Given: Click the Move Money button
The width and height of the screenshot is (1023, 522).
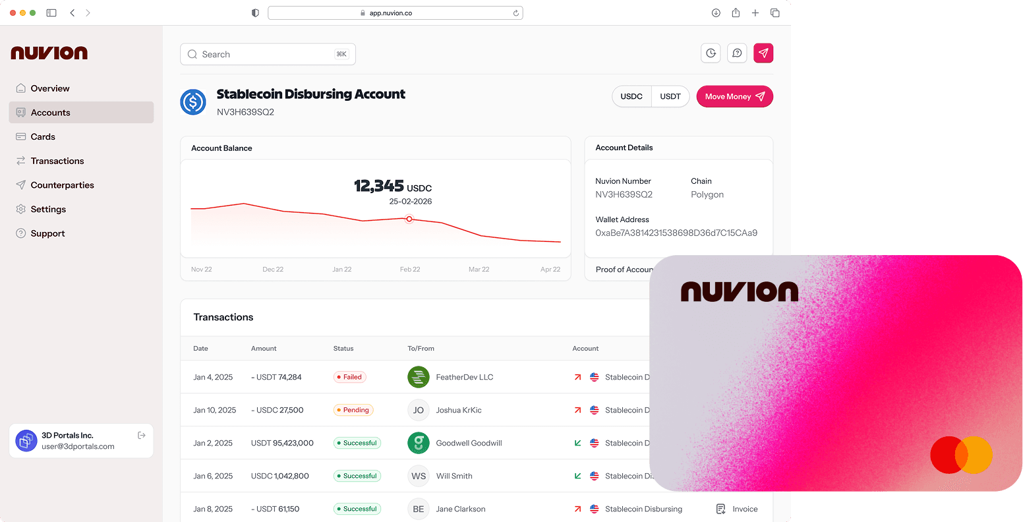Looking at the screenshot, I should 735,96.
